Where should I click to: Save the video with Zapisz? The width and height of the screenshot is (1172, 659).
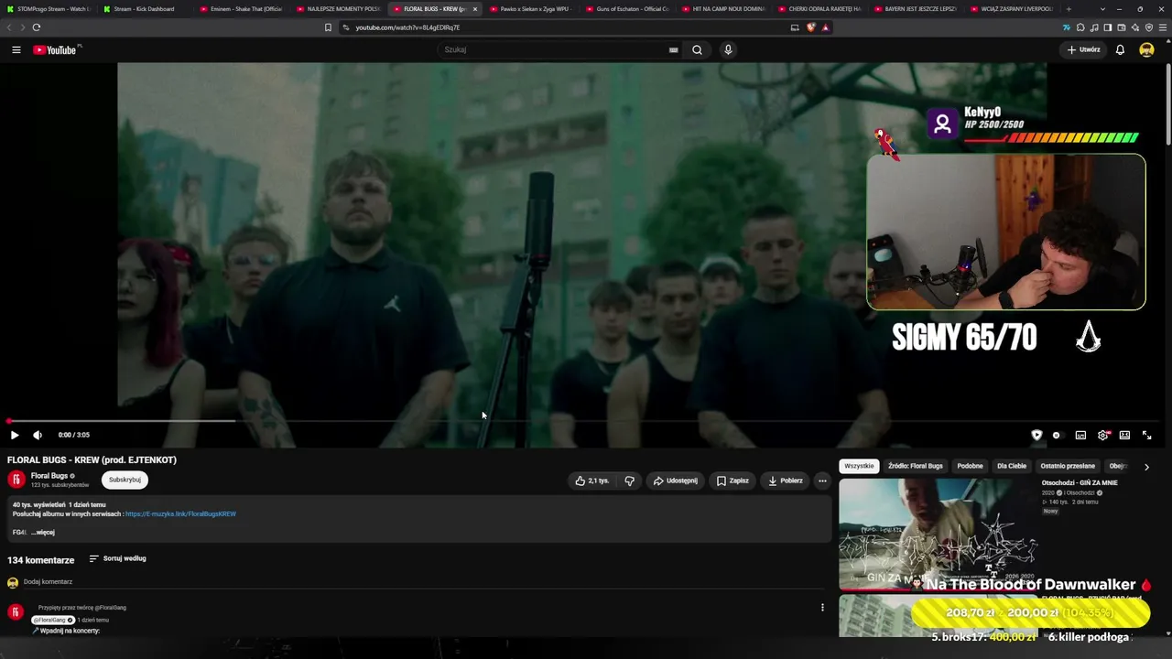732,481
